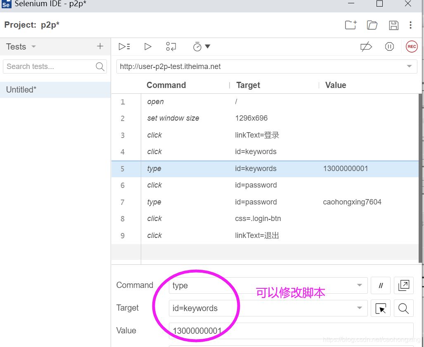Click Target column header
The image size is (424, 347).
tap(248, 85)
